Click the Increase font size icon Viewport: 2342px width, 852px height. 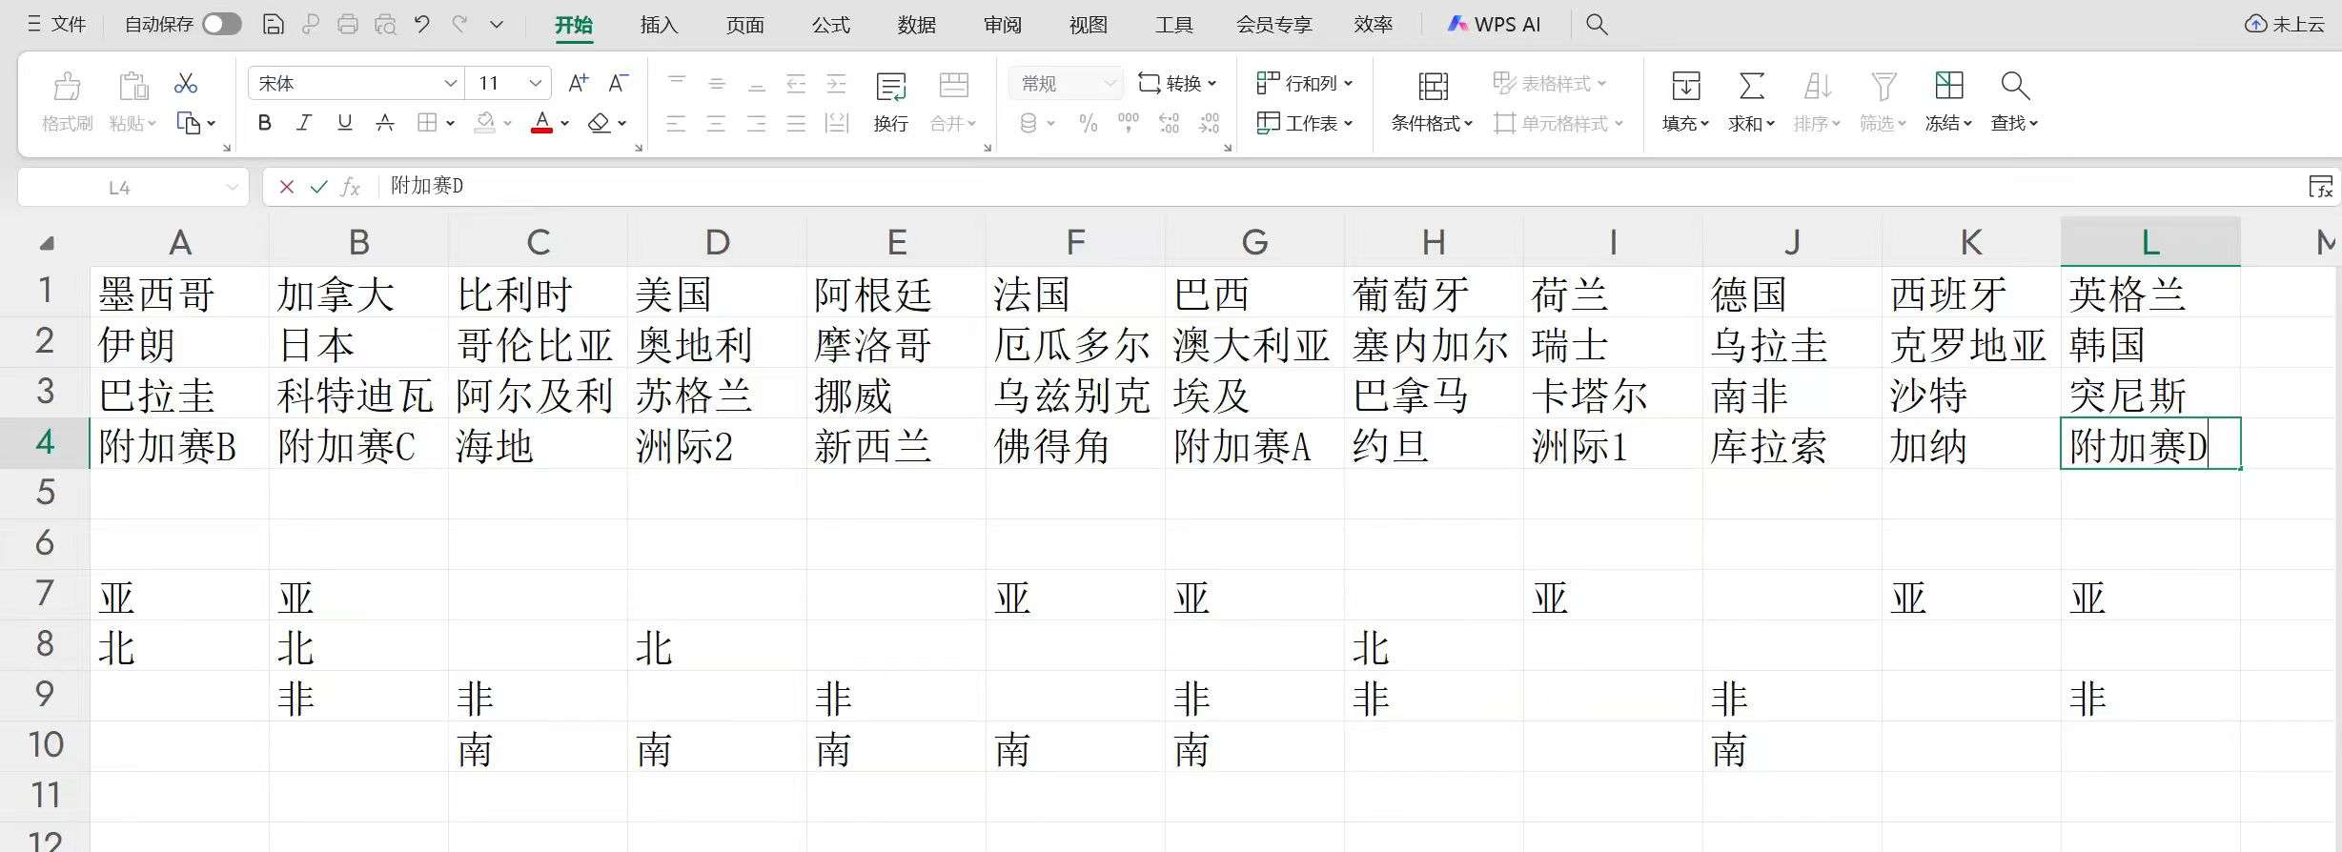click(x=578, y=84)
